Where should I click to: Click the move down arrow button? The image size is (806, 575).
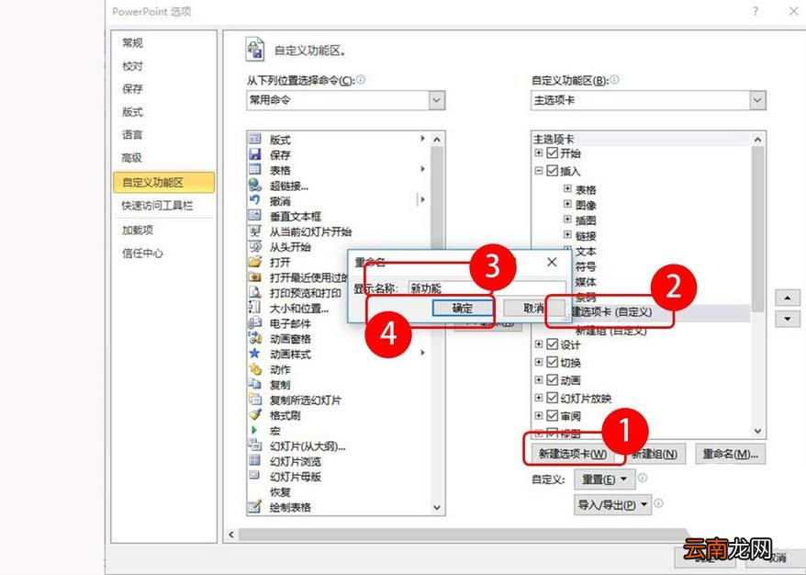[x=788, y=319]
